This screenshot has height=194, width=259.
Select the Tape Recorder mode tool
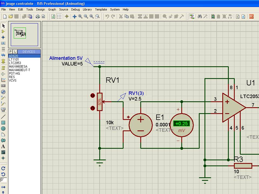[x=3, y=86]
